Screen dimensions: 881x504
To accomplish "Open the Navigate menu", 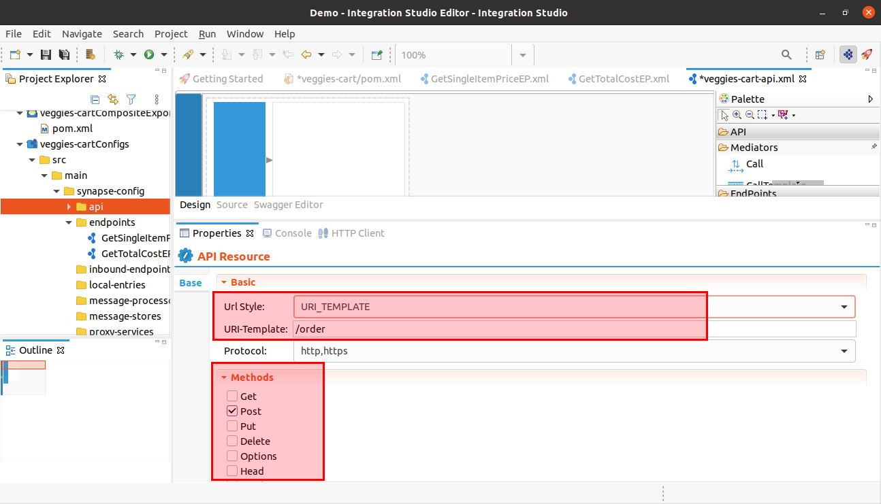I will [x=82, y=34].
